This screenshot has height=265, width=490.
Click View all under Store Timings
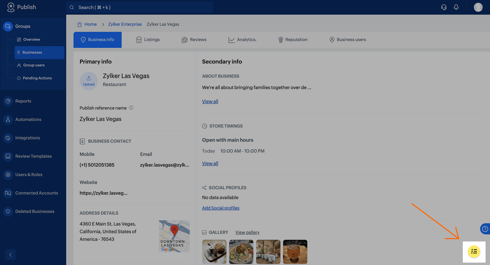(x=210, y=163)
